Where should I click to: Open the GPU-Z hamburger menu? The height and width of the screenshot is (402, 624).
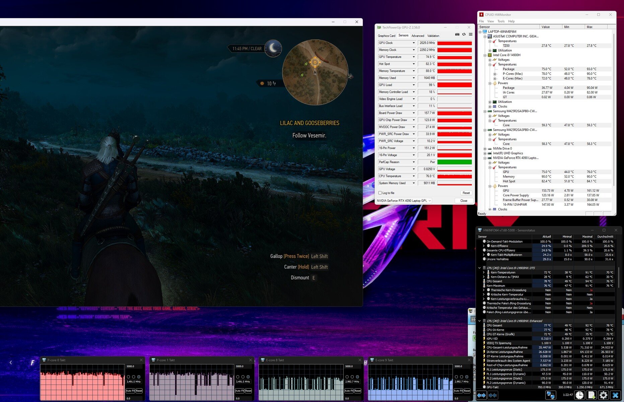tap(471, 35)
